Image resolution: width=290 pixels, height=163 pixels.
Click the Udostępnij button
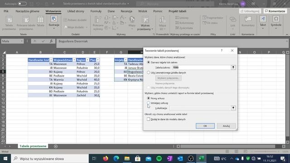pyautogui.click(x=250, y=11)
